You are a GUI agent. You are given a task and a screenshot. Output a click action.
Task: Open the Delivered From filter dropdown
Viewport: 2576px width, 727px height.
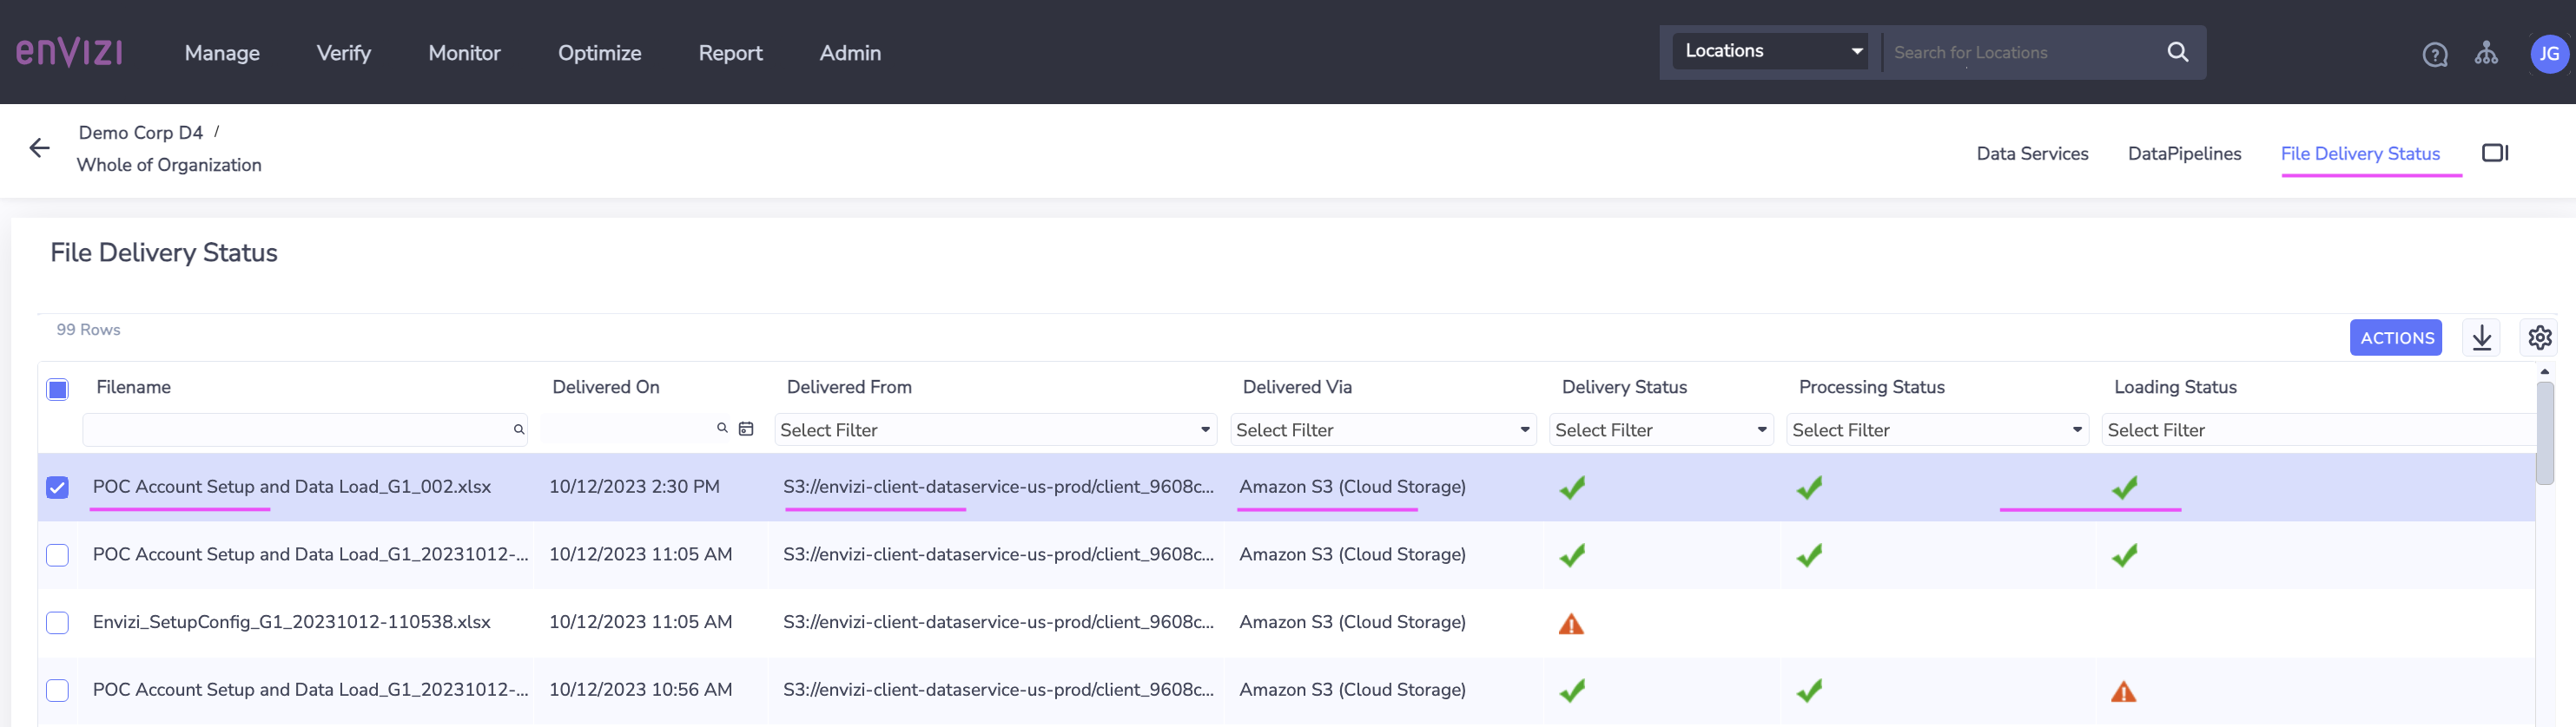[x=994, y=429]
